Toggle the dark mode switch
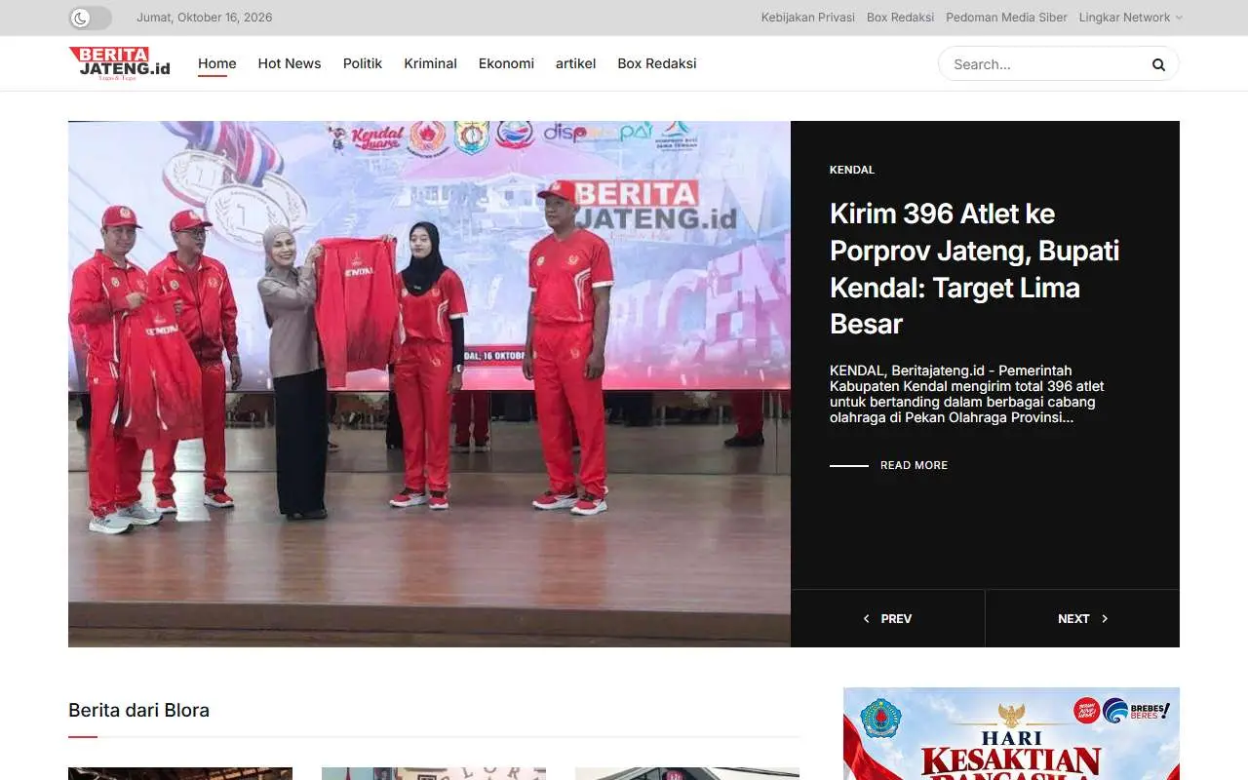Screen dimensions: 1248x780 tap(90, 18)
